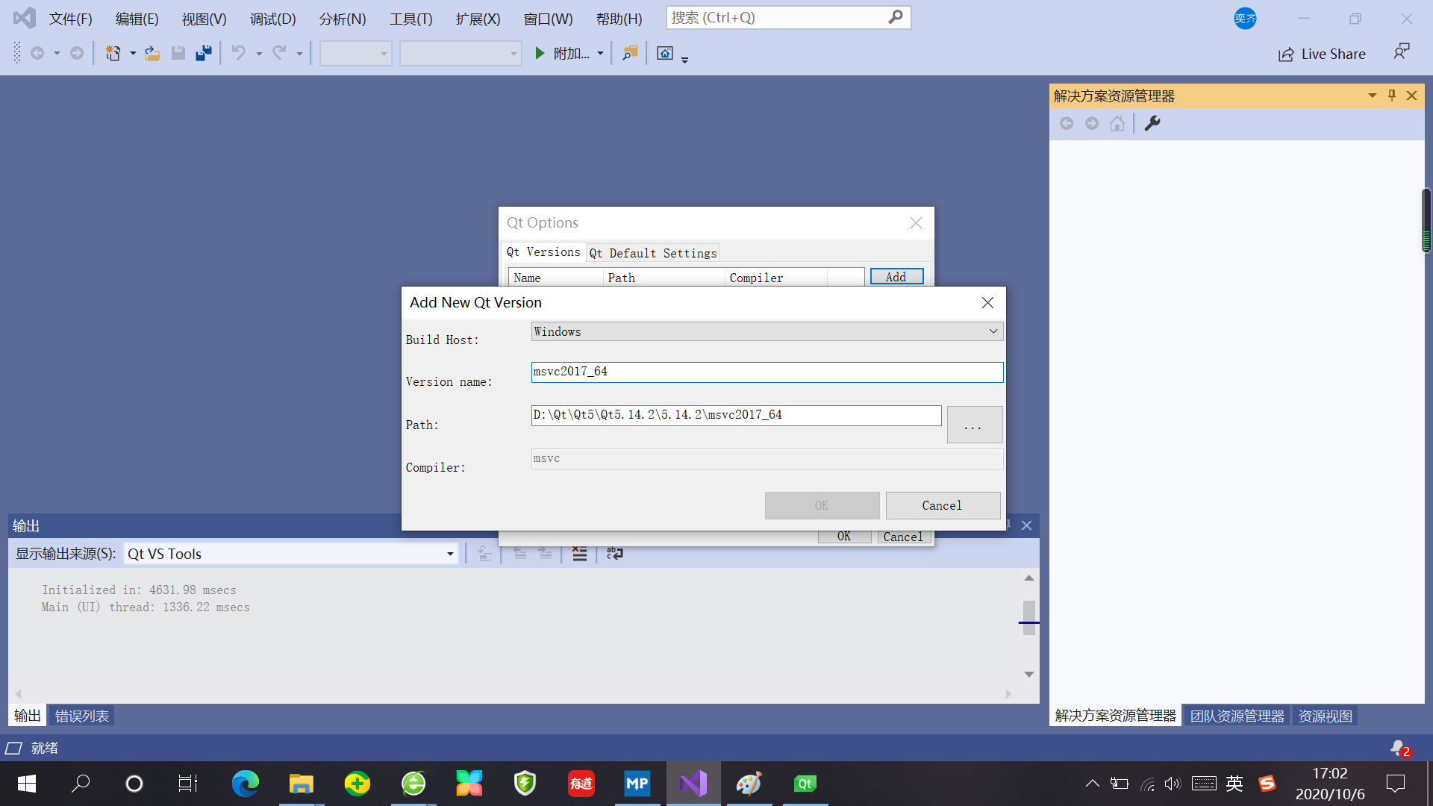
Task: Click the Open File folder icon
Action: 152,53
